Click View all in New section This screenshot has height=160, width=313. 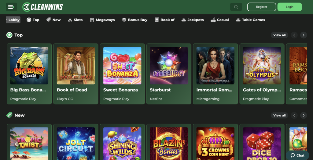[279, 115]
